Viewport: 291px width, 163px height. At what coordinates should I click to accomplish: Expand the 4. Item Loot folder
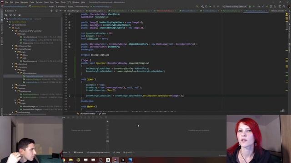tap(13, 64)
